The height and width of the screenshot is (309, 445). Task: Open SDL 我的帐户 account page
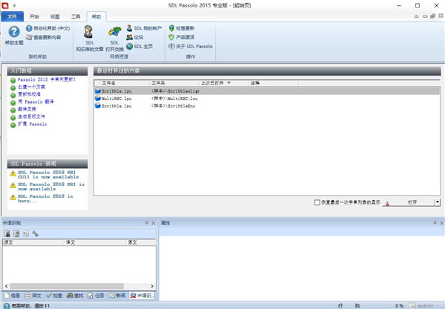pos(144,28)
